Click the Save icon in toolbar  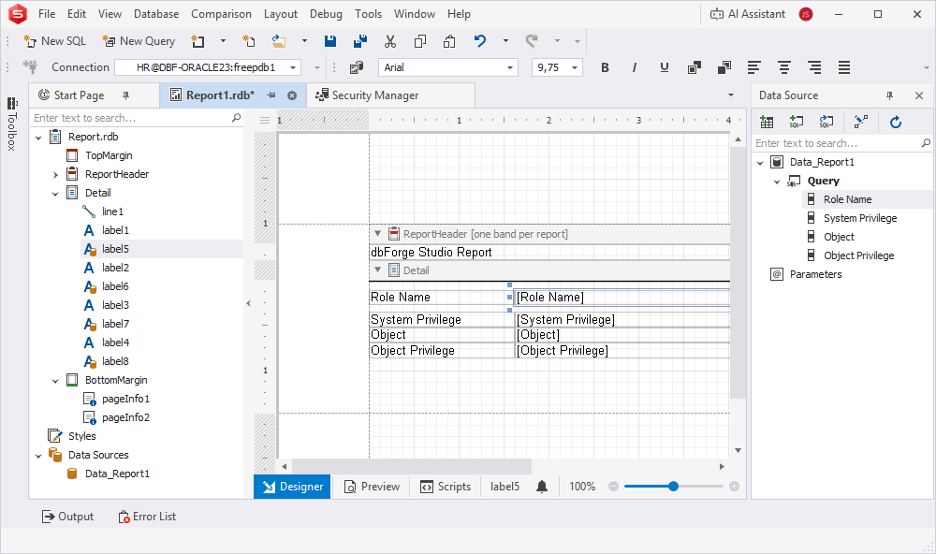click(330, 41)
